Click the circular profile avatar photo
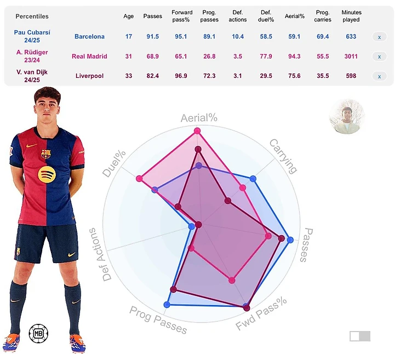The height and width of the screenshot is (354, 400). [346, 117]
